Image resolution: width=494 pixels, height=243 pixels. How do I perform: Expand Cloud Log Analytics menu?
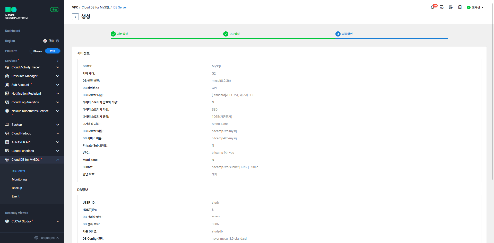(58, 102)
